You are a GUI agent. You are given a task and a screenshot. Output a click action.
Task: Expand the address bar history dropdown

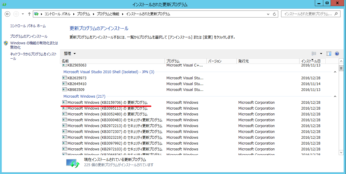coord(268,14)
